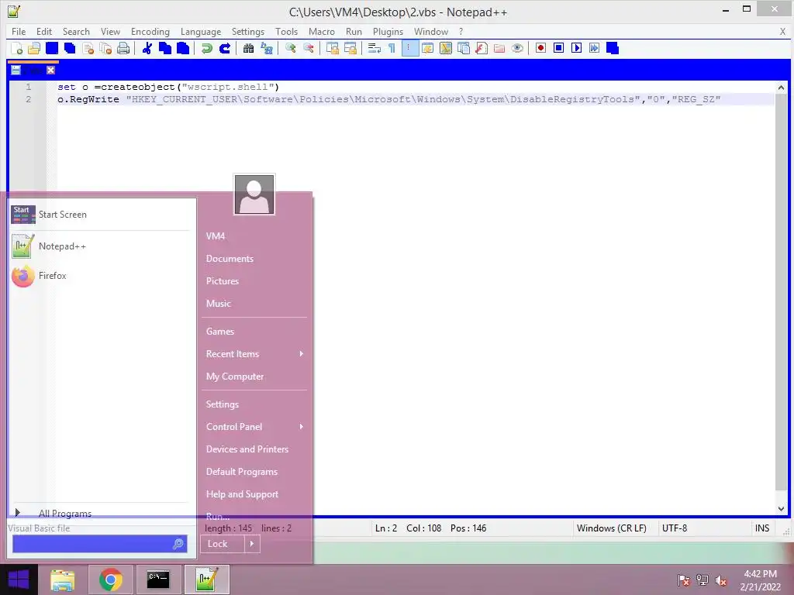Open Chrome from the taskbar
This screenshot has width=794, height=595.
click(x=110, y=580)
